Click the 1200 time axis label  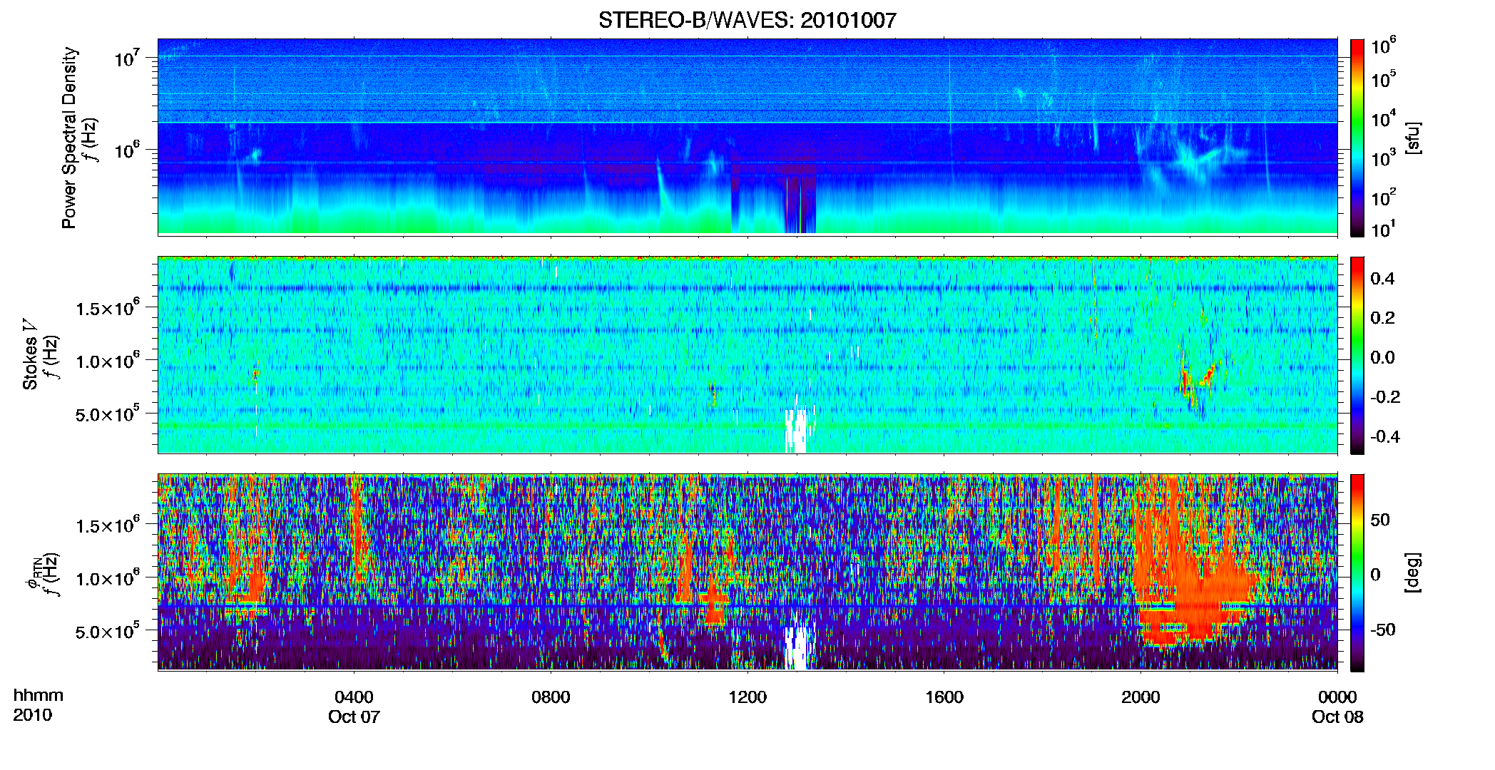coord(747,697)
